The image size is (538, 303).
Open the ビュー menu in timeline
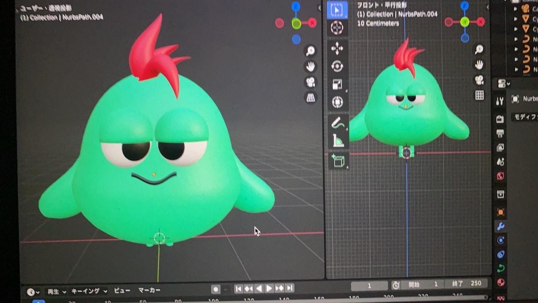pyautogui.click(x=122, y=291)
